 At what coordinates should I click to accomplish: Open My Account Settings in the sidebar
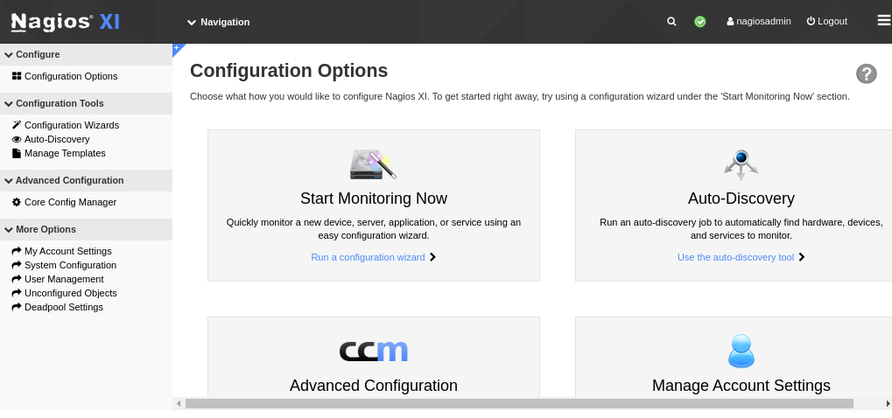[68, 251]
